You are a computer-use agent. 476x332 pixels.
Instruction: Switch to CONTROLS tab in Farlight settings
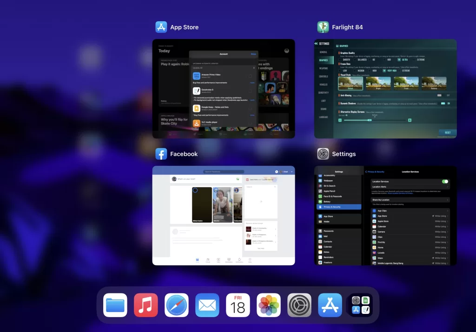[x=324, y=77]
